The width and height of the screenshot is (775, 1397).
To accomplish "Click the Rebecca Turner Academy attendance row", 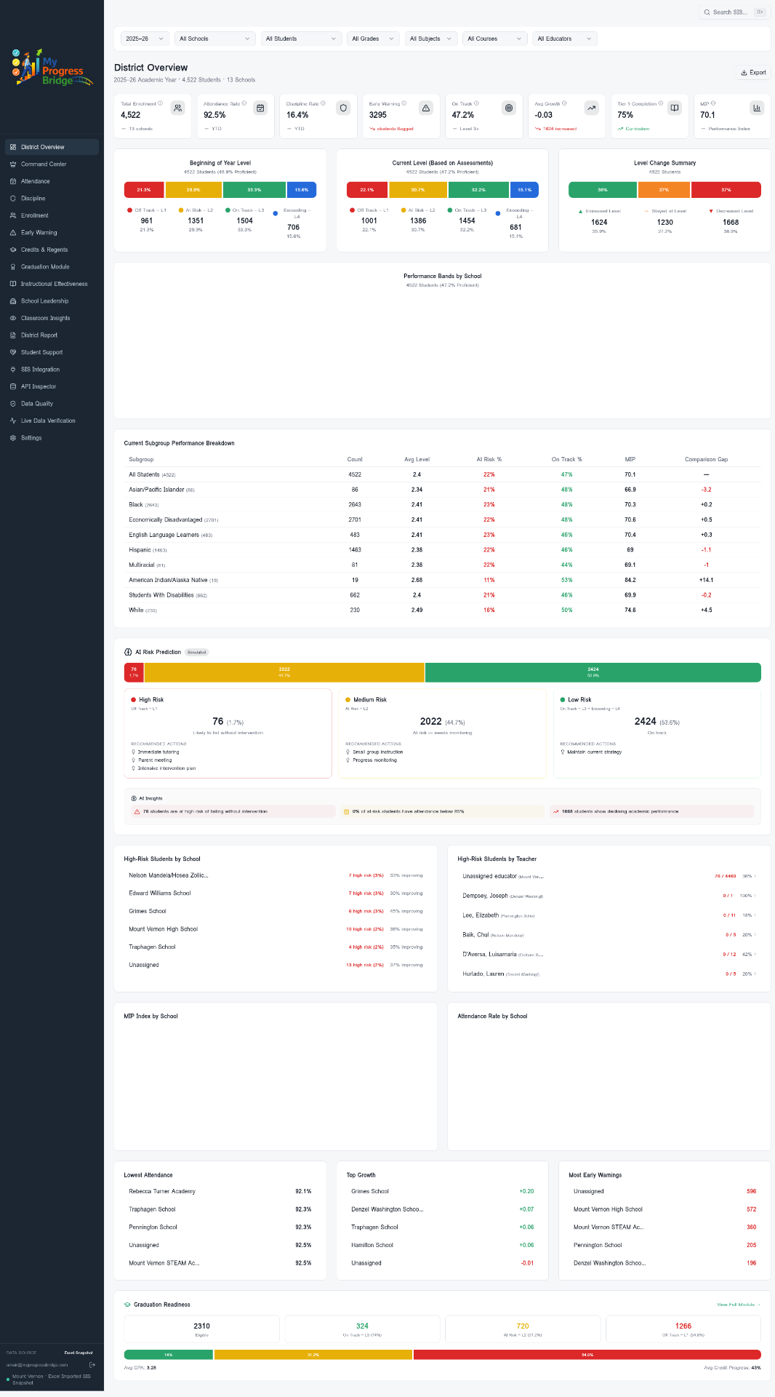I will [x=220, y=1191].
